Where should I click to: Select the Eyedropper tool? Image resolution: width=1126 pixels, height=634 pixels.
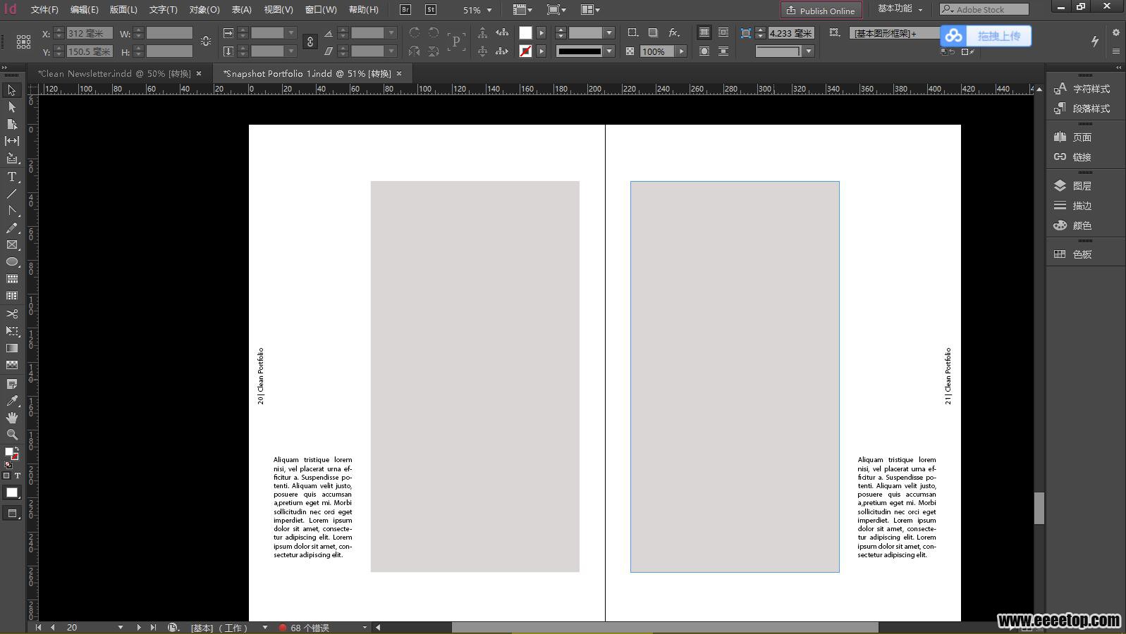point(12,401)
